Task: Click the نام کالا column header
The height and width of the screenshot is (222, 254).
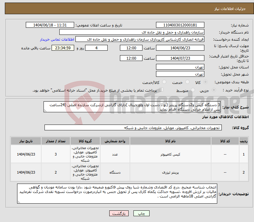Action: point(170,141)
